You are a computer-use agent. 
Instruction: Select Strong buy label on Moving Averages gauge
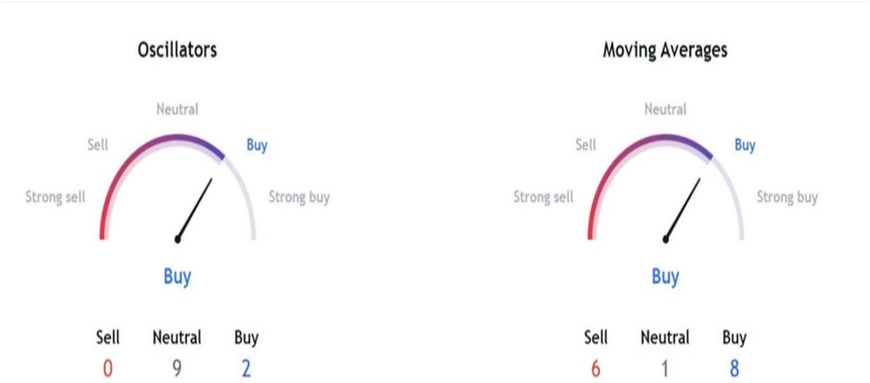787,197
